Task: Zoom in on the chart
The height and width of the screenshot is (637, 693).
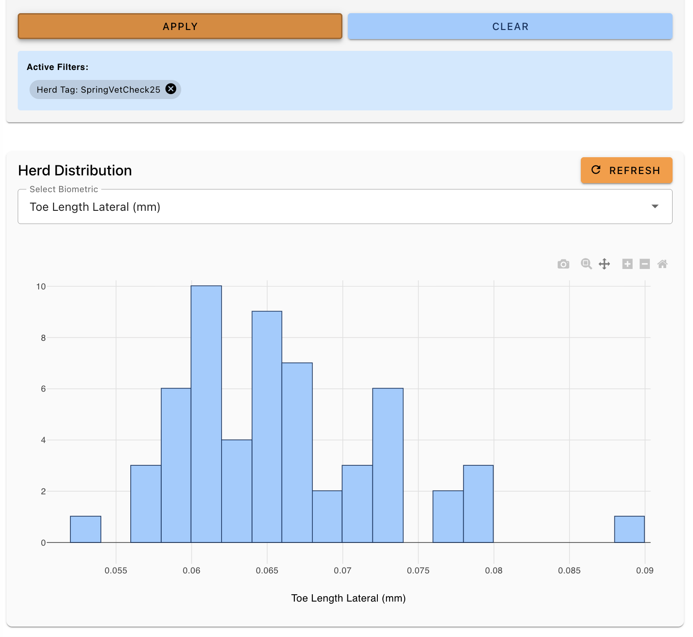Action: pos(627,264)
